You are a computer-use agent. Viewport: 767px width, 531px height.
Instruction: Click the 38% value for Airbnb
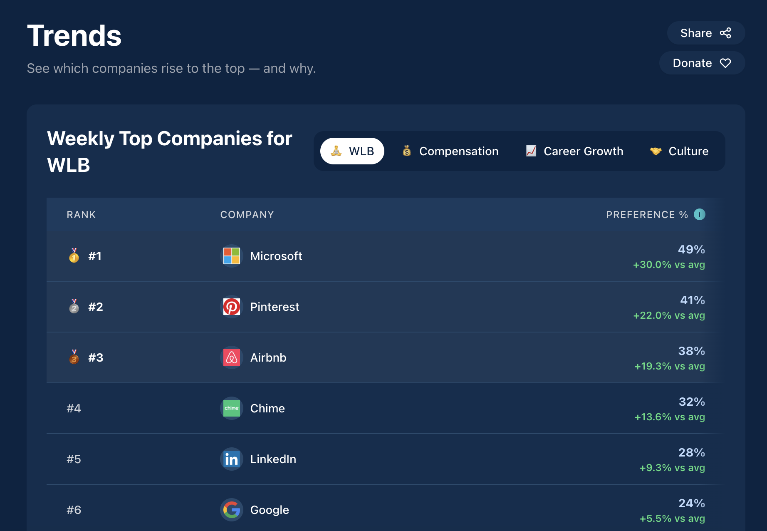[692, 351]
